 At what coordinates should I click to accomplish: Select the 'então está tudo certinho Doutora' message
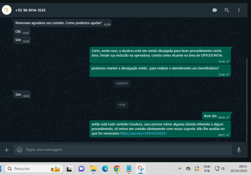click(x=160, y=129)
